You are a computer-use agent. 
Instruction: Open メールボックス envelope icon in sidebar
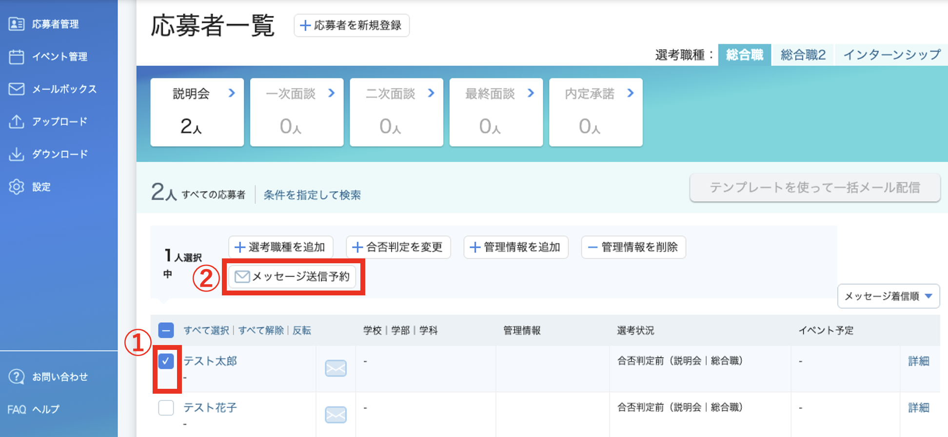pyautogui.click(x=17, y=89)
